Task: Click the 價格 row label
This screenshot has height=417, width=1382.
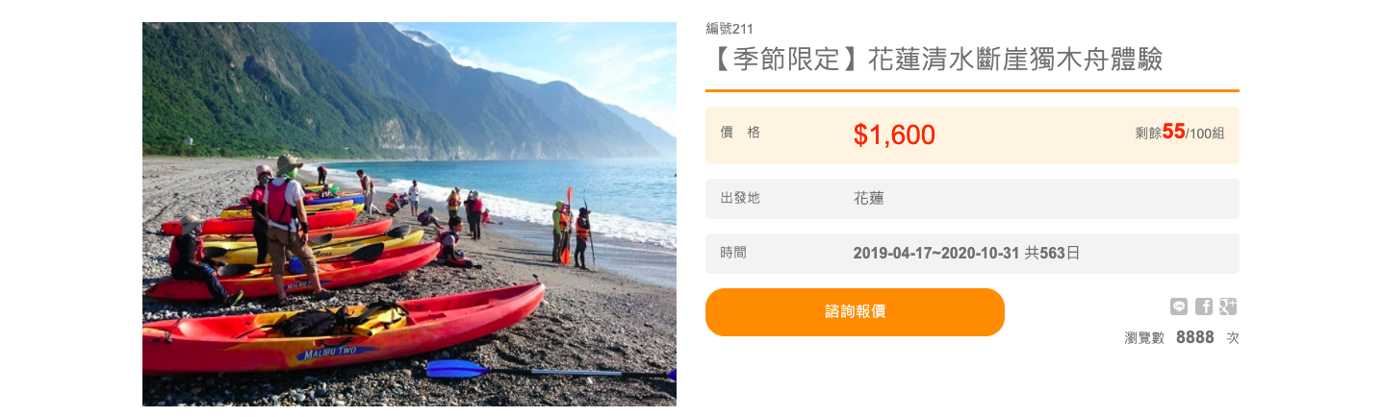Action: 740,133
